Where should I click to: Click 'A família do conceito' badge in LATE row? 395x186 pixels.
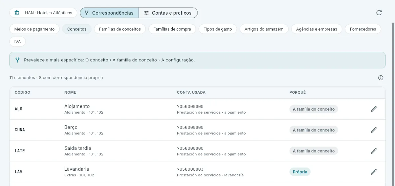point(313,151)
